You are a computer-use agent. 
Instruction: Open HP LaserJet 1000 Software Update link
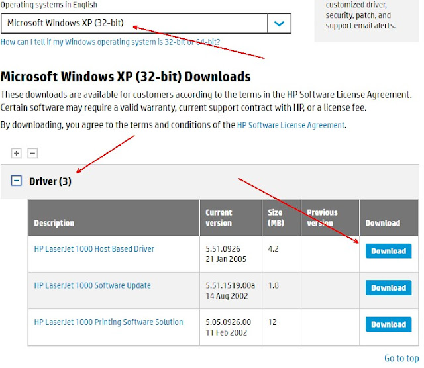point(93,285)
